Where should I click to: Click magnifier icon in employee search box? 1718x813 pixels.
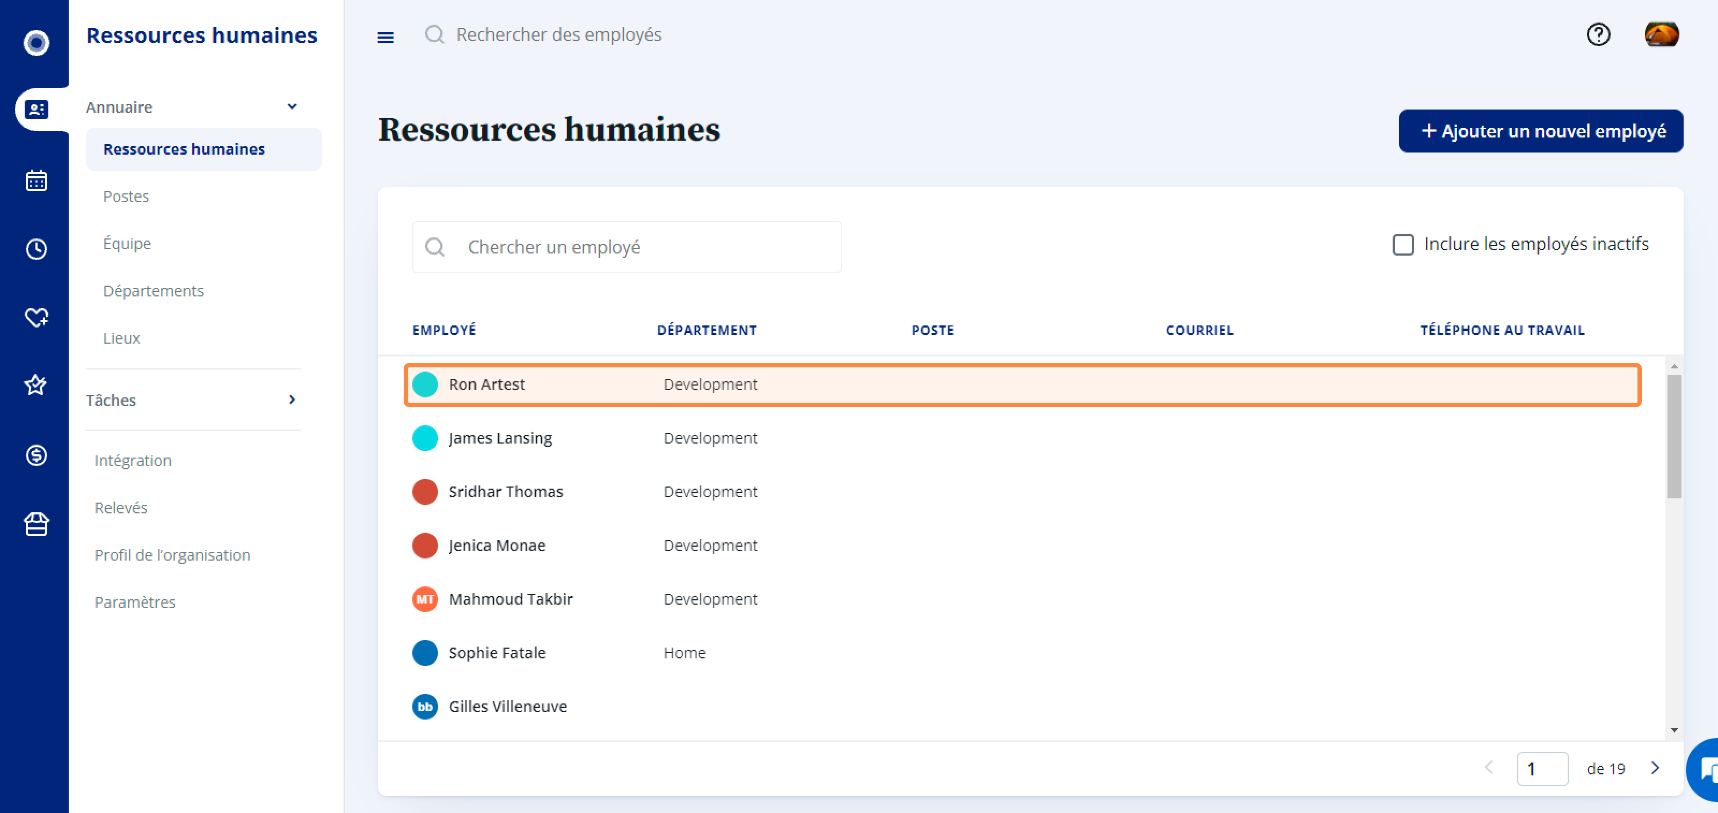tap(435, 248)
